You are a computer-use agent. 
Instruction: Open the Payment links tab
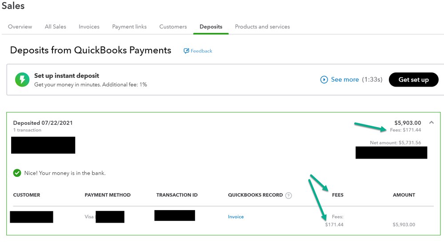129,27
